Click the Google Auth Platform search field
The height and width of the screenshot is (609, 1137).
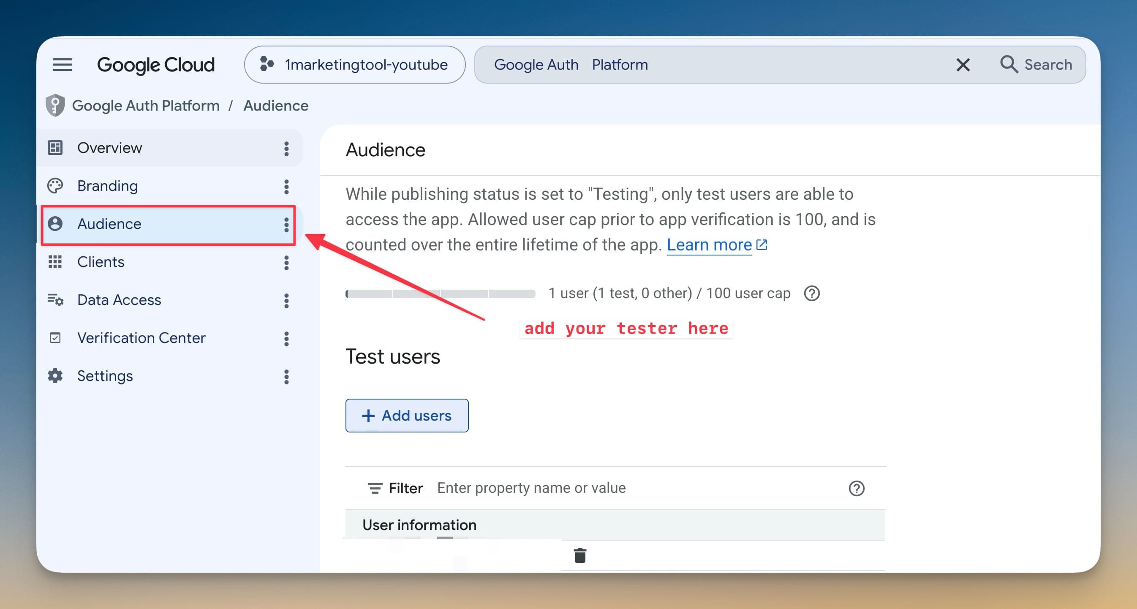(710, 65)
